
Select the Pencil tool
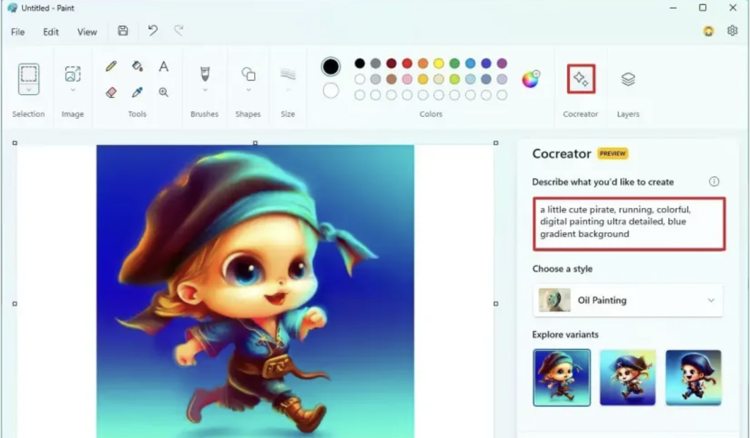pos(111,67)
